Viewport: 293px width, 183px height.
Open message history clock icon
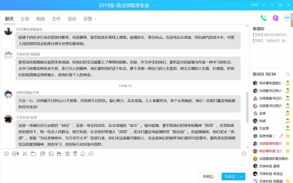click(244, 154)
